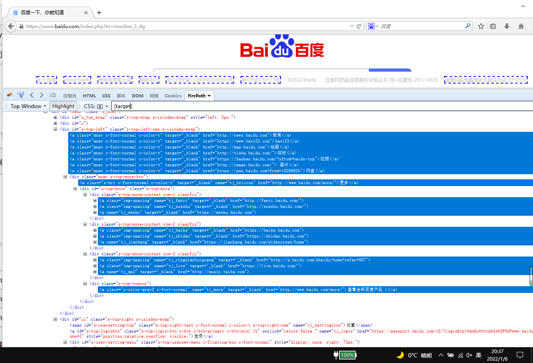Expand the tj_baike anchor node
This screenshot has width=533, height=363.
click(x=95, y=230)
